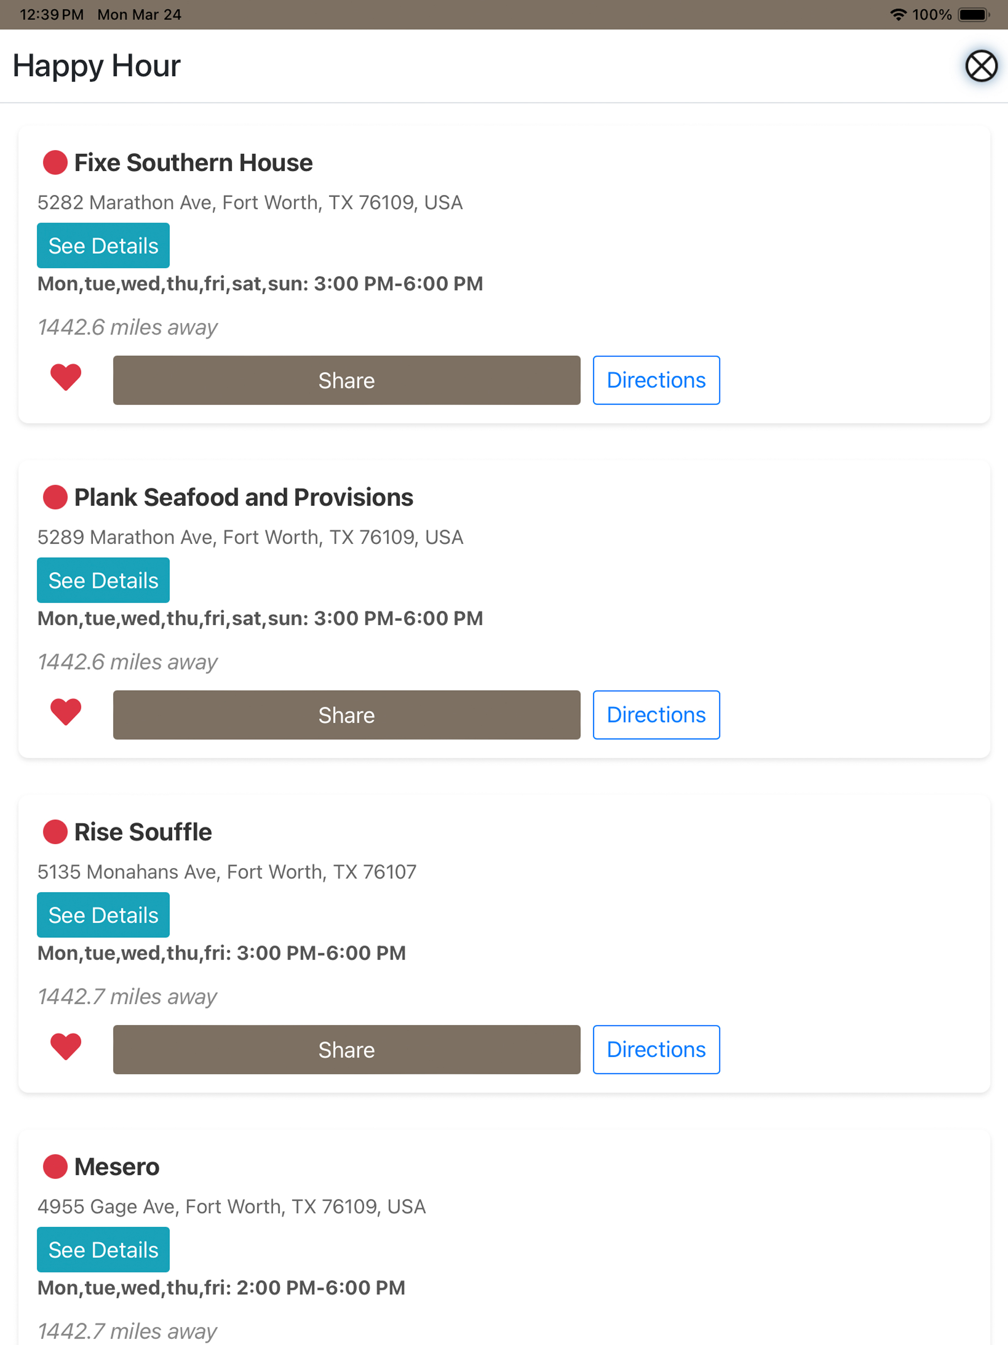
Task: Show See Details for Mesero
Action: click(103, 1249)
